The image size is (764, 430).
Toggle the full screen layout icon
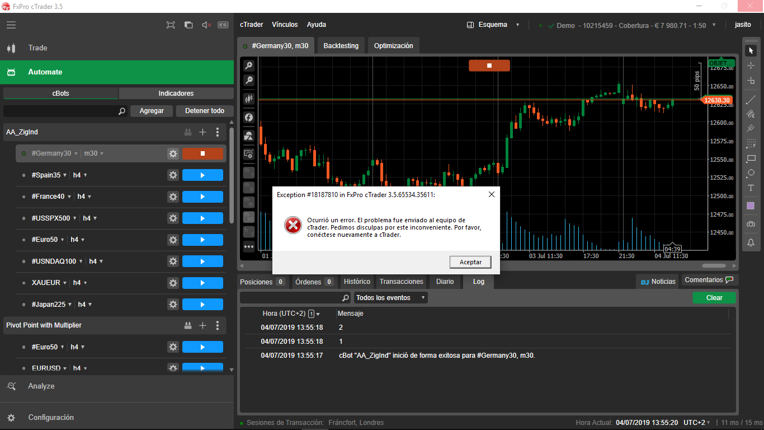click(171, 25)
